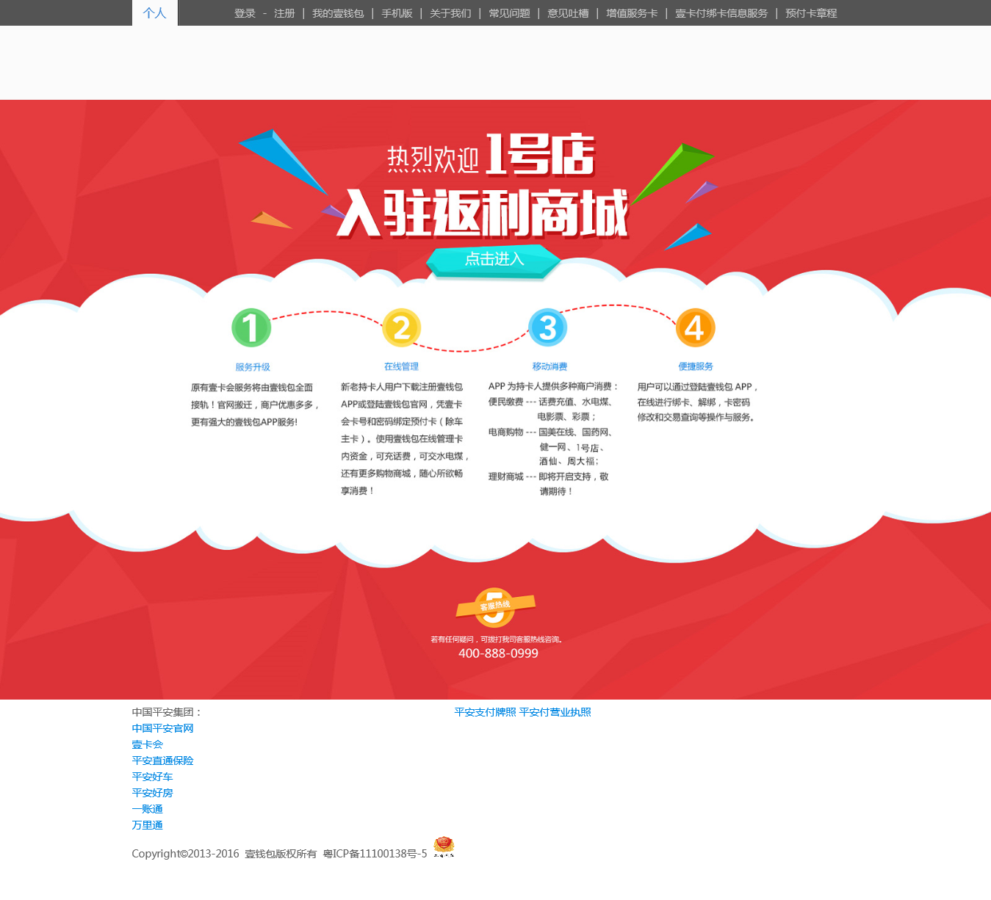Click the orange step 4 circle icon
Image resolution: width=991 pixels, height=900 pixels.
tap(695, 327)
